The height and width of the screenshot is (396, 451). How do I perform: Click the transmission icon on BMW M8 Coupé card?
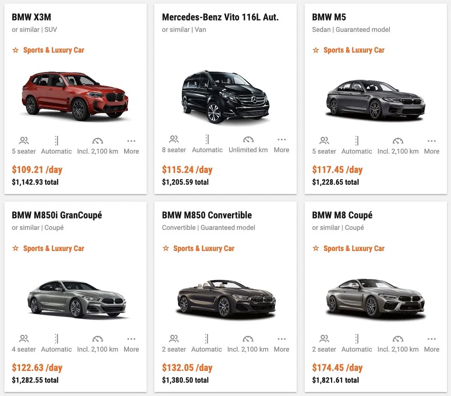[357, 339]
